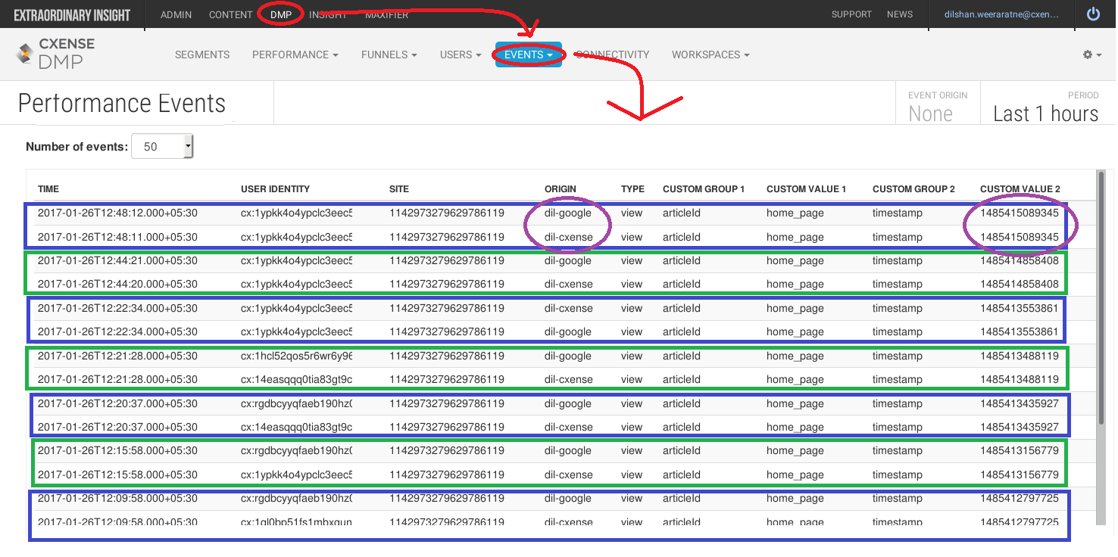Open the Performance dropdown menu
Viewport: 1118px width, 557px height.
coord(295,54)
